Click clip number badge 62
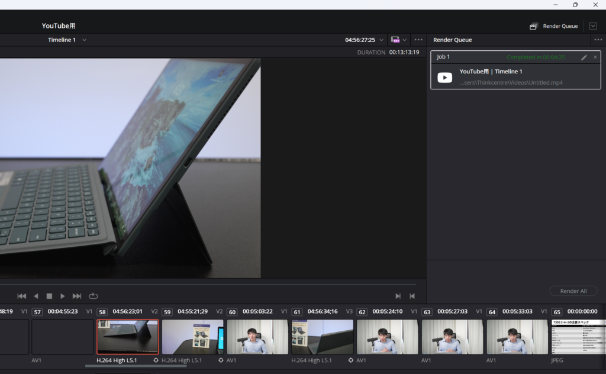606x374 pixels. coord(362,312)
